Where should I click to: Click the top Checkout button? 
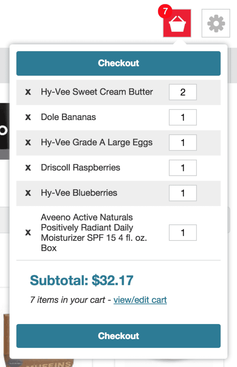point(118,63)
